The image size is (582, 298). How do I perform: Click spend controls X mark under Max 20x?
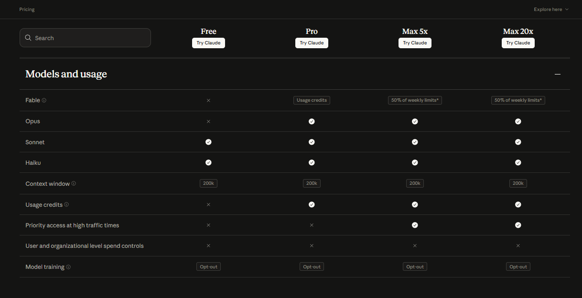pyautogui.click(x=518, y=245)
